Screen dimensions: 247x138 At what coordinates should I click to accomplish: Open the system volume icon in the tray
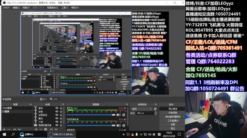pyautogui.click(x=150, y=134)
